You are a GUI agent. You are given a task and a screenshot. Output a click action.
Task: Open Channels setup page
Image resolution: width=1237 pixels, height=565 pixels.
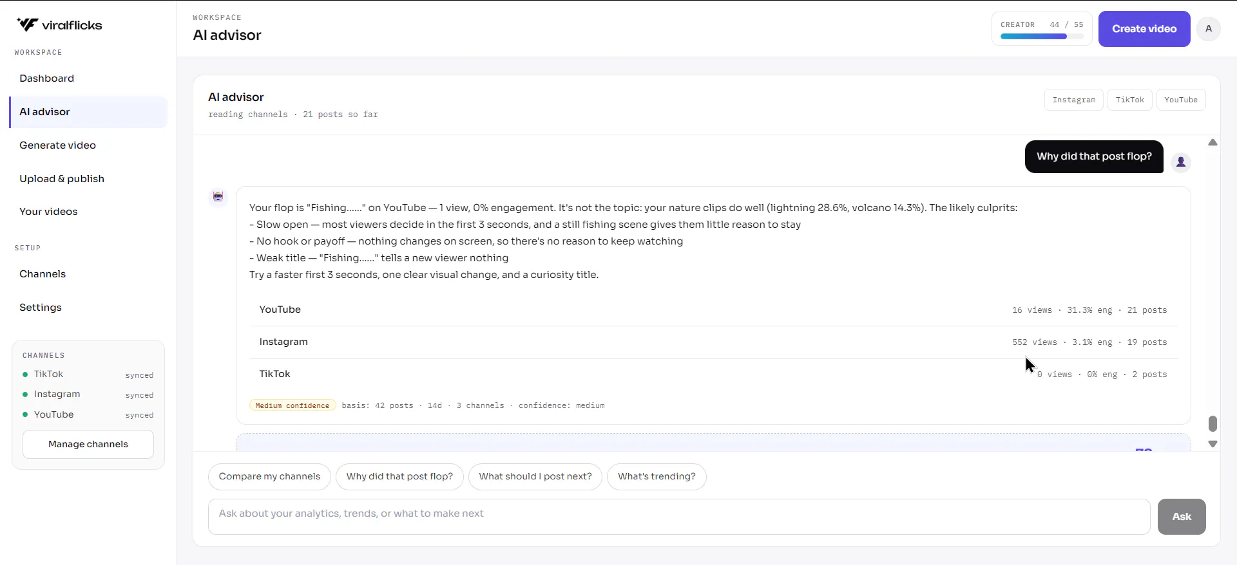(88, 274)
